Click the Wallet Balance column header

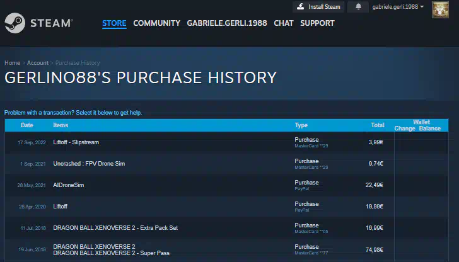click(x=430, y=128)
